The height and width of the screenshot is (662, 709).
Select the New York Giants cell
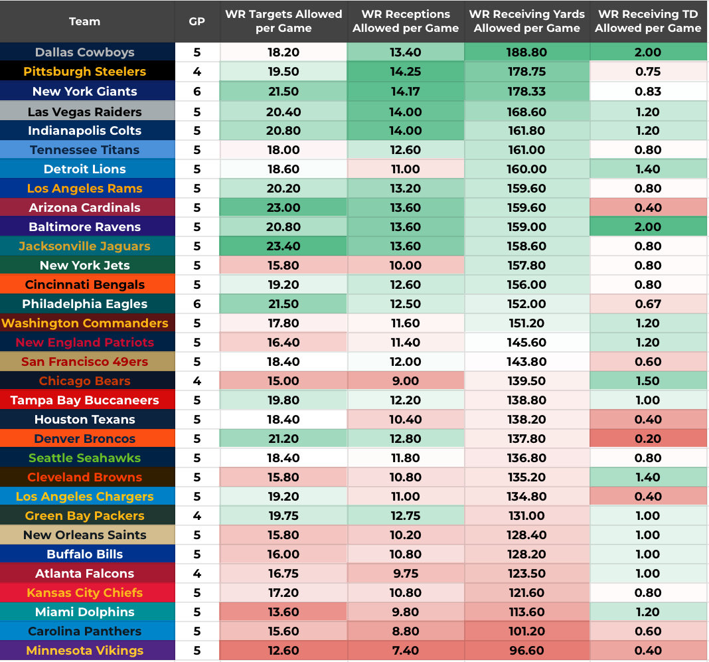[87, 92]
